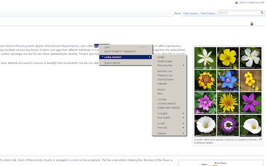
Task: Focus the Search input field
Action: click(x=239, y=12)
